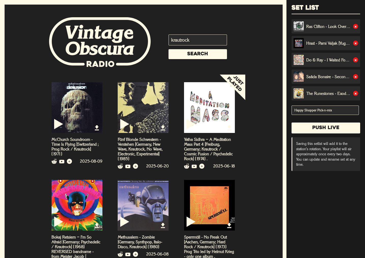Open Reddit link for Methusalem Zombie

[120, 254]
